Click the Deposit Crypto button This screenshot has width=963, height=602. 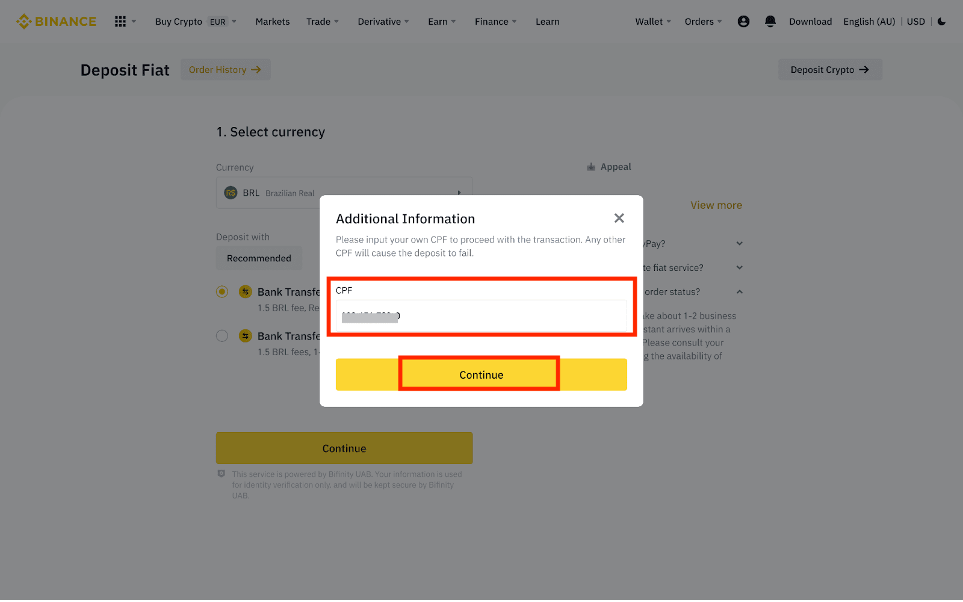point(829,70)
